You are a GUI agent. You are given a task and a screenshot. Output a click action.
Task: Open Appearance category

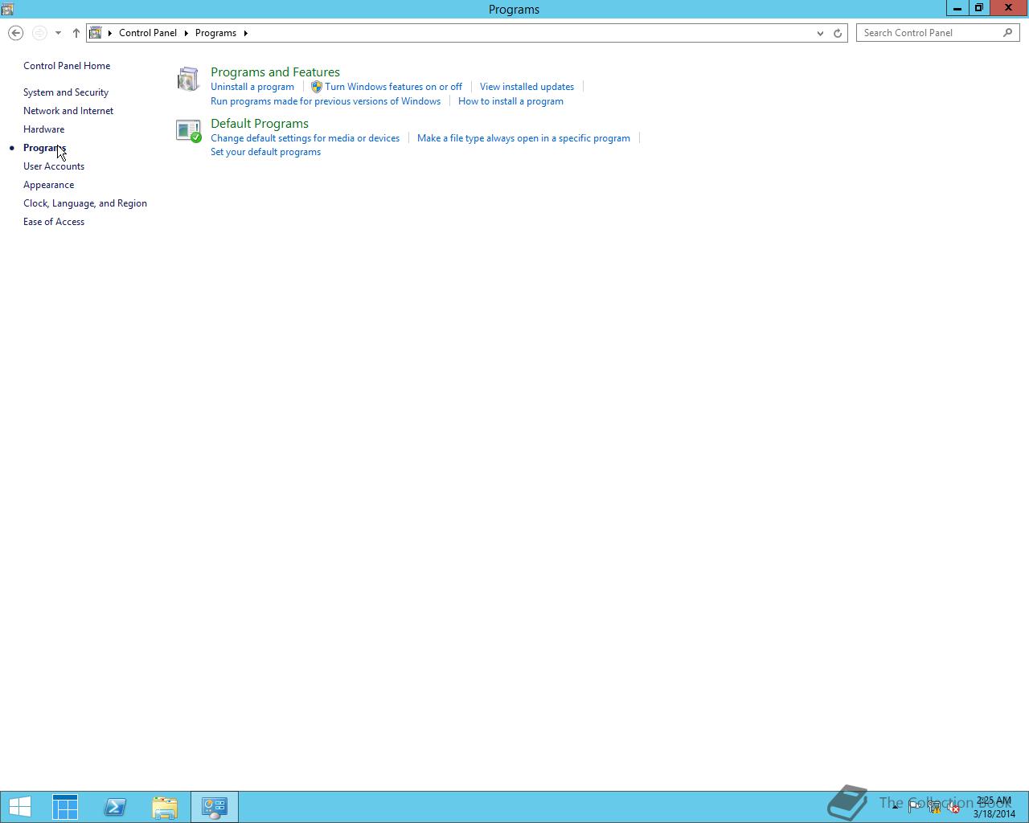coord(48,185)
